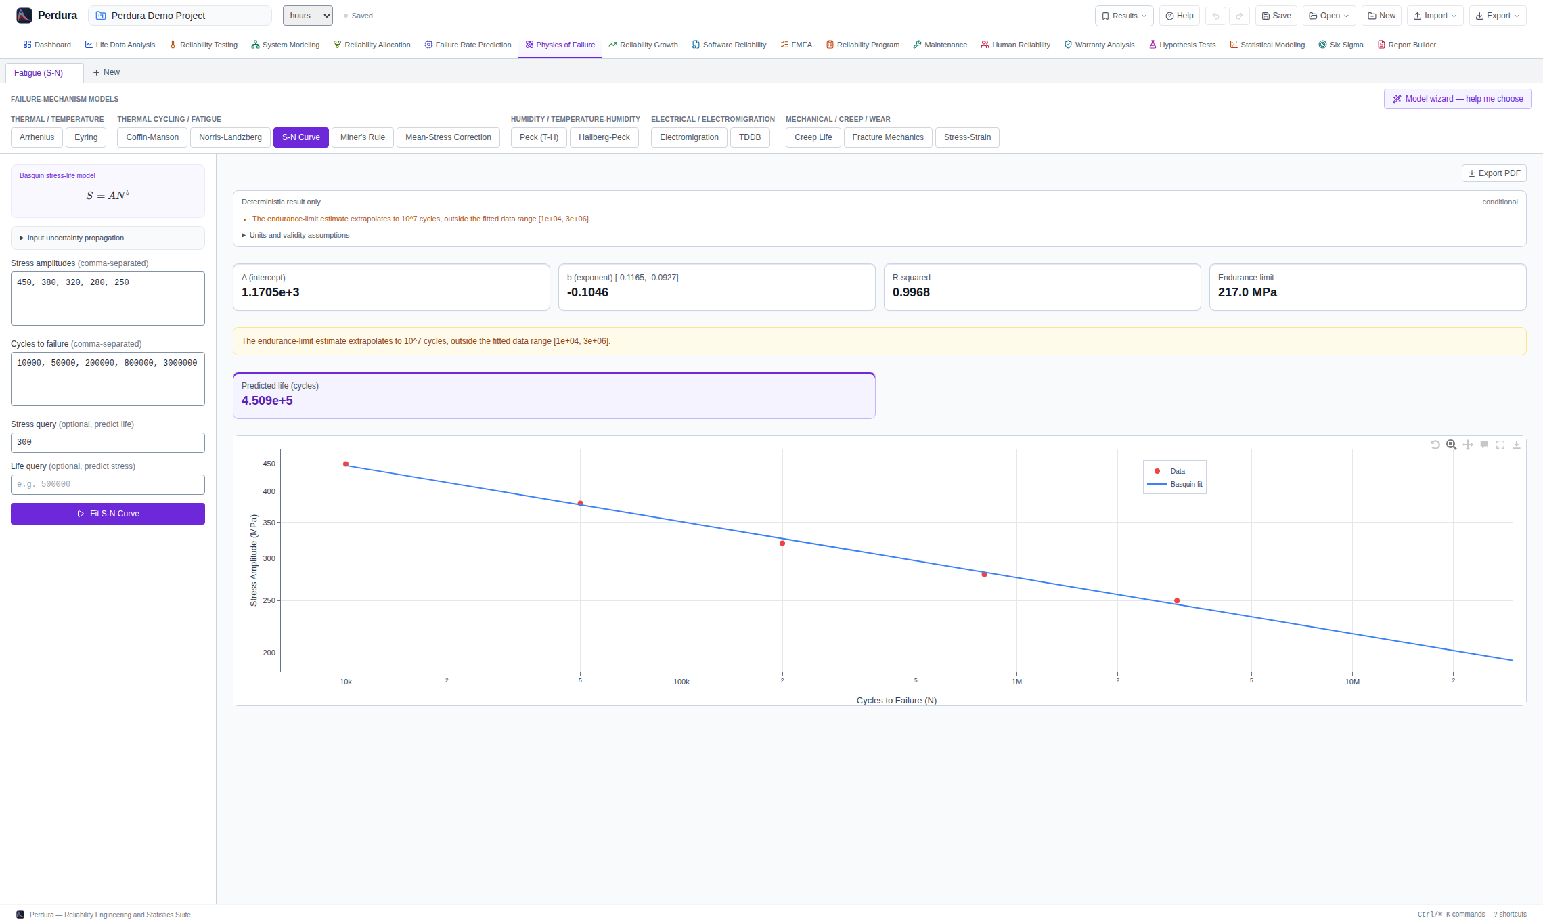Toggle chart hover-label comment icon
This screenshot has width=1543, height=924.
coord(1483,445)
